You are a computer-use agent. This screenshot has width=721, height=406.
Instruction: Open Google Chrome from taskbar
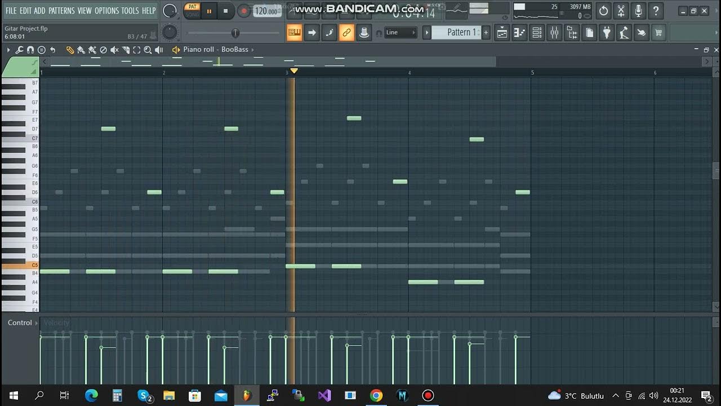pos(376,395)
